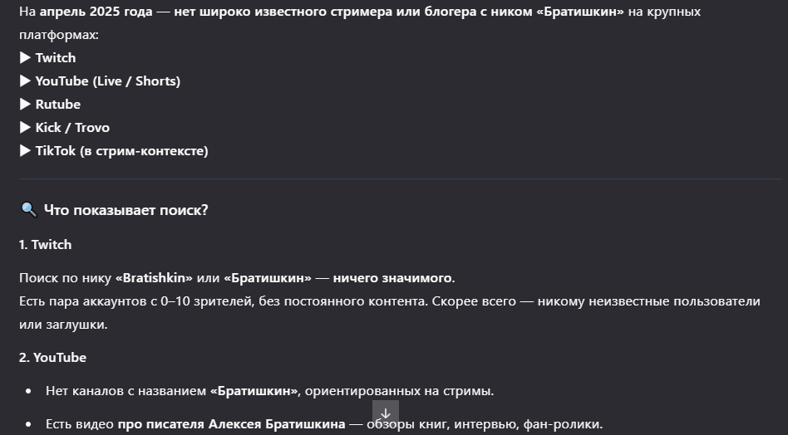This screenshot has height=435, width=788.
Task: Select the "Rutube" list entry text
Action: point(57,105)
